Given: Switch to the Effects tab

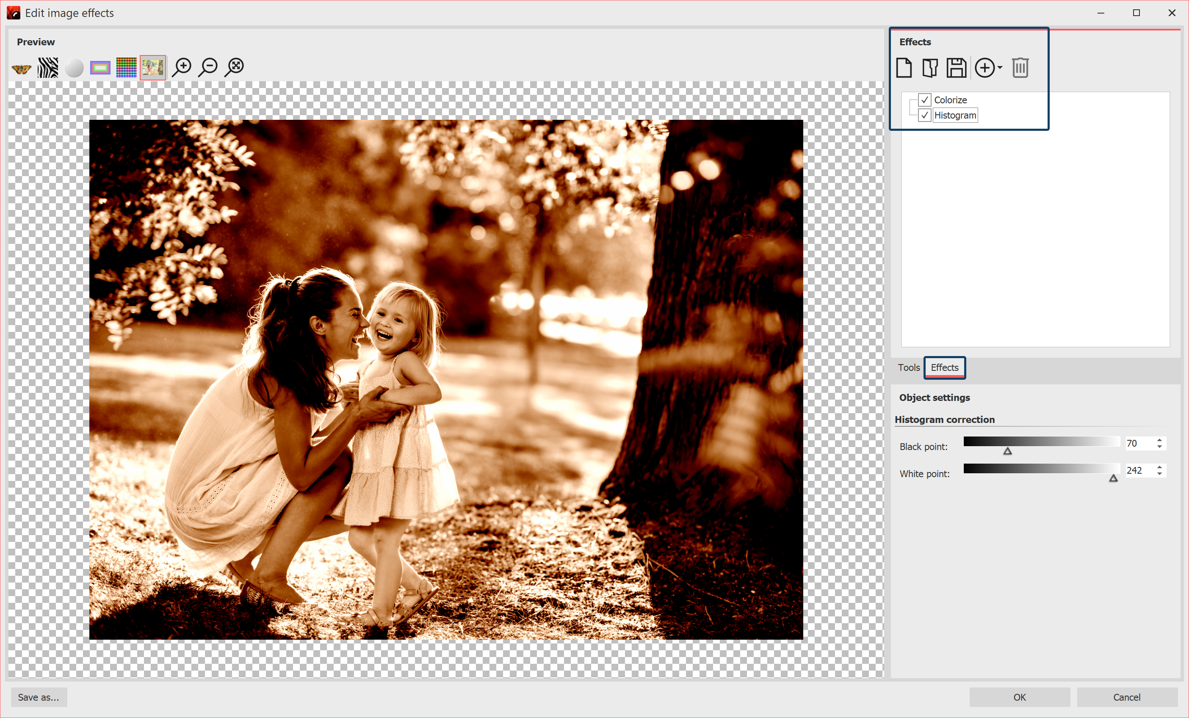Looking at the screenshot, I should click(x=944, y=368).
